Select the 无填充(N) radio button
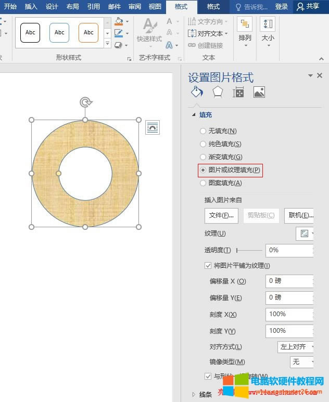Image resolution: width=329 pixels, height=402 pixels. (203, 131)
